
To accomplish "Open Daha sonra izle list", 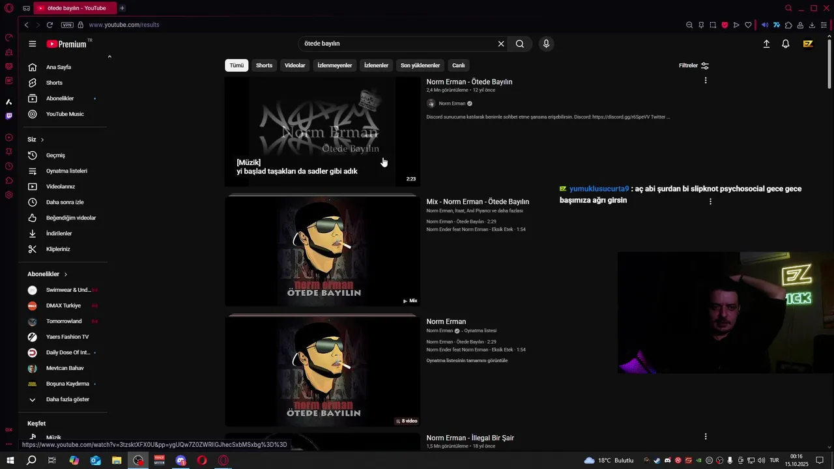I will click(65, 202).
